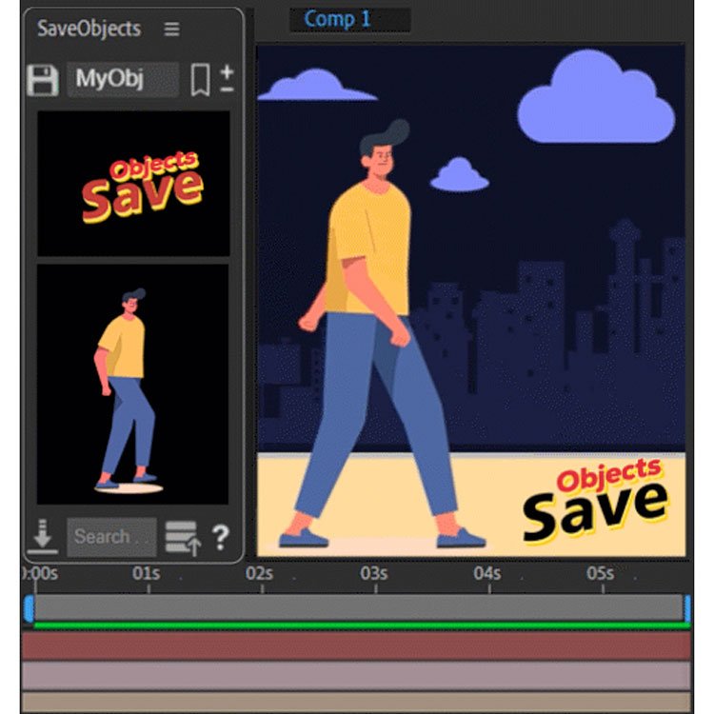Select the red layer bar in timeline
The width and height of the screenshot is (714, 714).
(357, 645)
